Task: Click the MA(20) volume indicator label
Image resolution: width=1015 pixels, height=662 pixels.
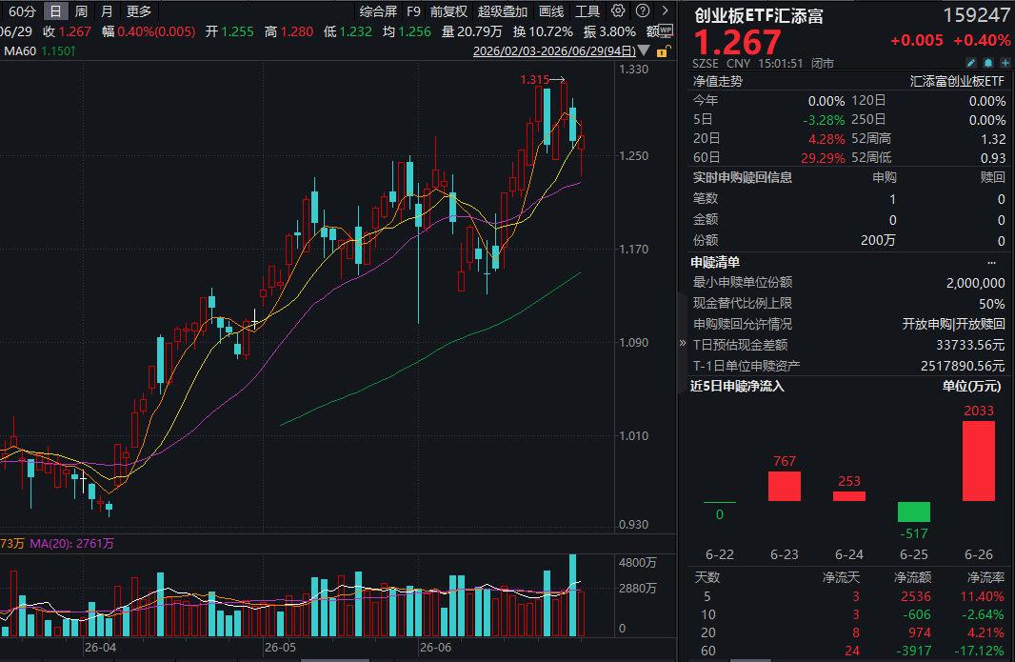Action: 71,544
